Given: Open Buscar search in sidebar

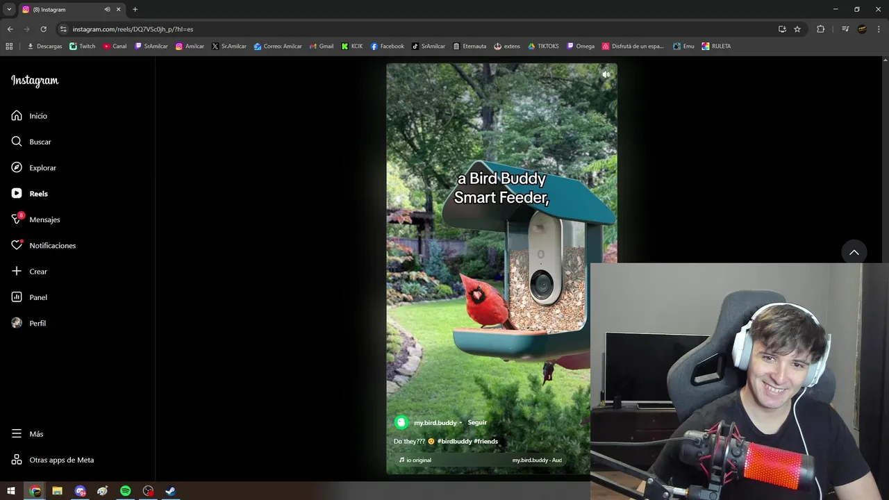Looking at the screenshot, I should click(x=31, y=142).
